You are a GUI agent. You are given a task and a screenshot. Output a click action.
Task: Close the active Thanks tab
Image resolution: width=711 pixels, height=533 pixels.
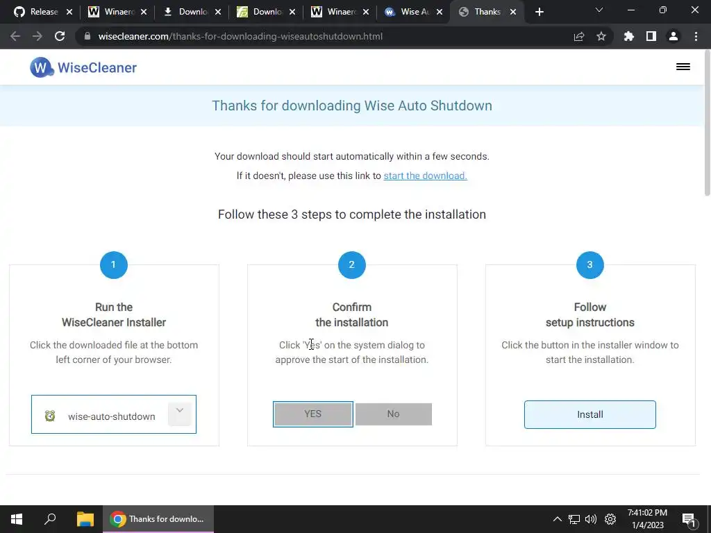[513, 12]
